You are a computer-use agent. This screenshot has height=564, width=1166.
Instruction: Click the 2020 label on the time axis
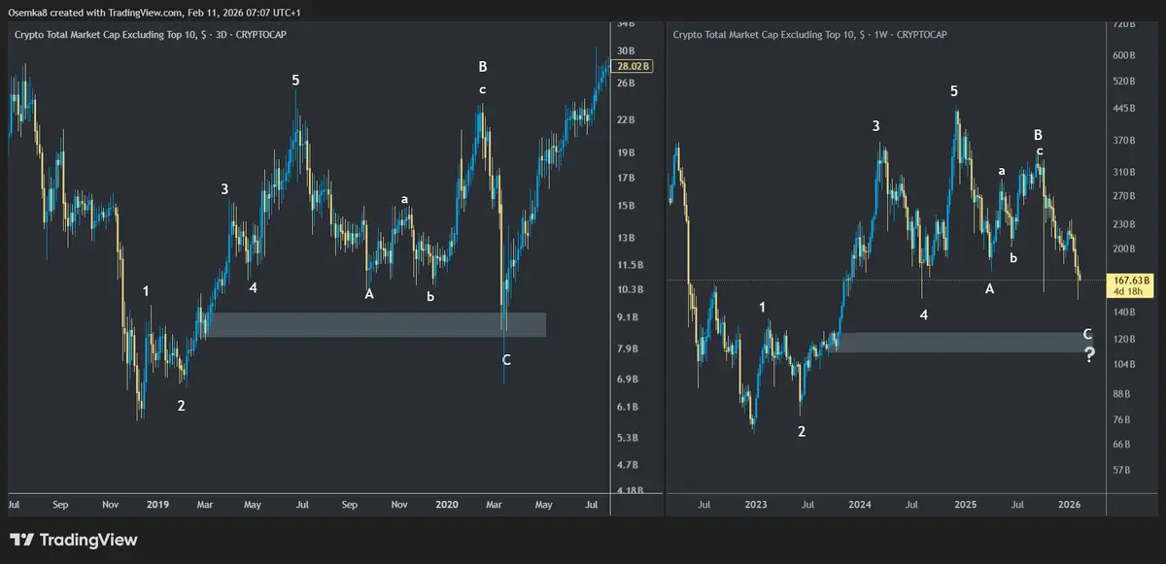click(447, 505)
